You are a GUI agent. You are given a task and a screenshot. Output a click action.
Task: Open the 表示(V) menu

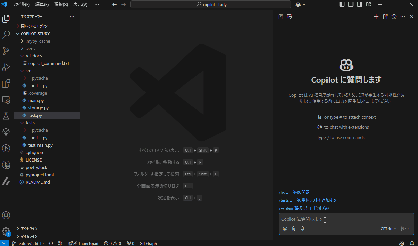(80, 5)
